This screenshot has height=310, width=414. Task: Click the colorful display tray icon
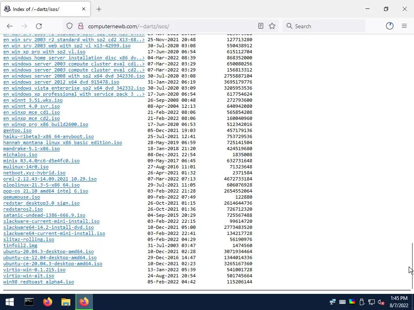pyautogui.click(x=352, y=302)
